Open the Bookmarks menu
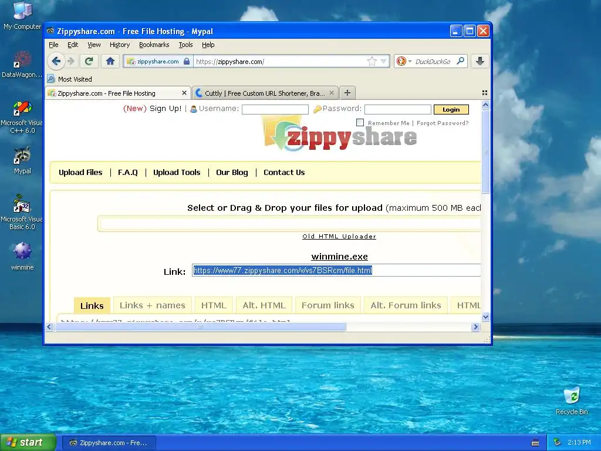 coord(154,45)
